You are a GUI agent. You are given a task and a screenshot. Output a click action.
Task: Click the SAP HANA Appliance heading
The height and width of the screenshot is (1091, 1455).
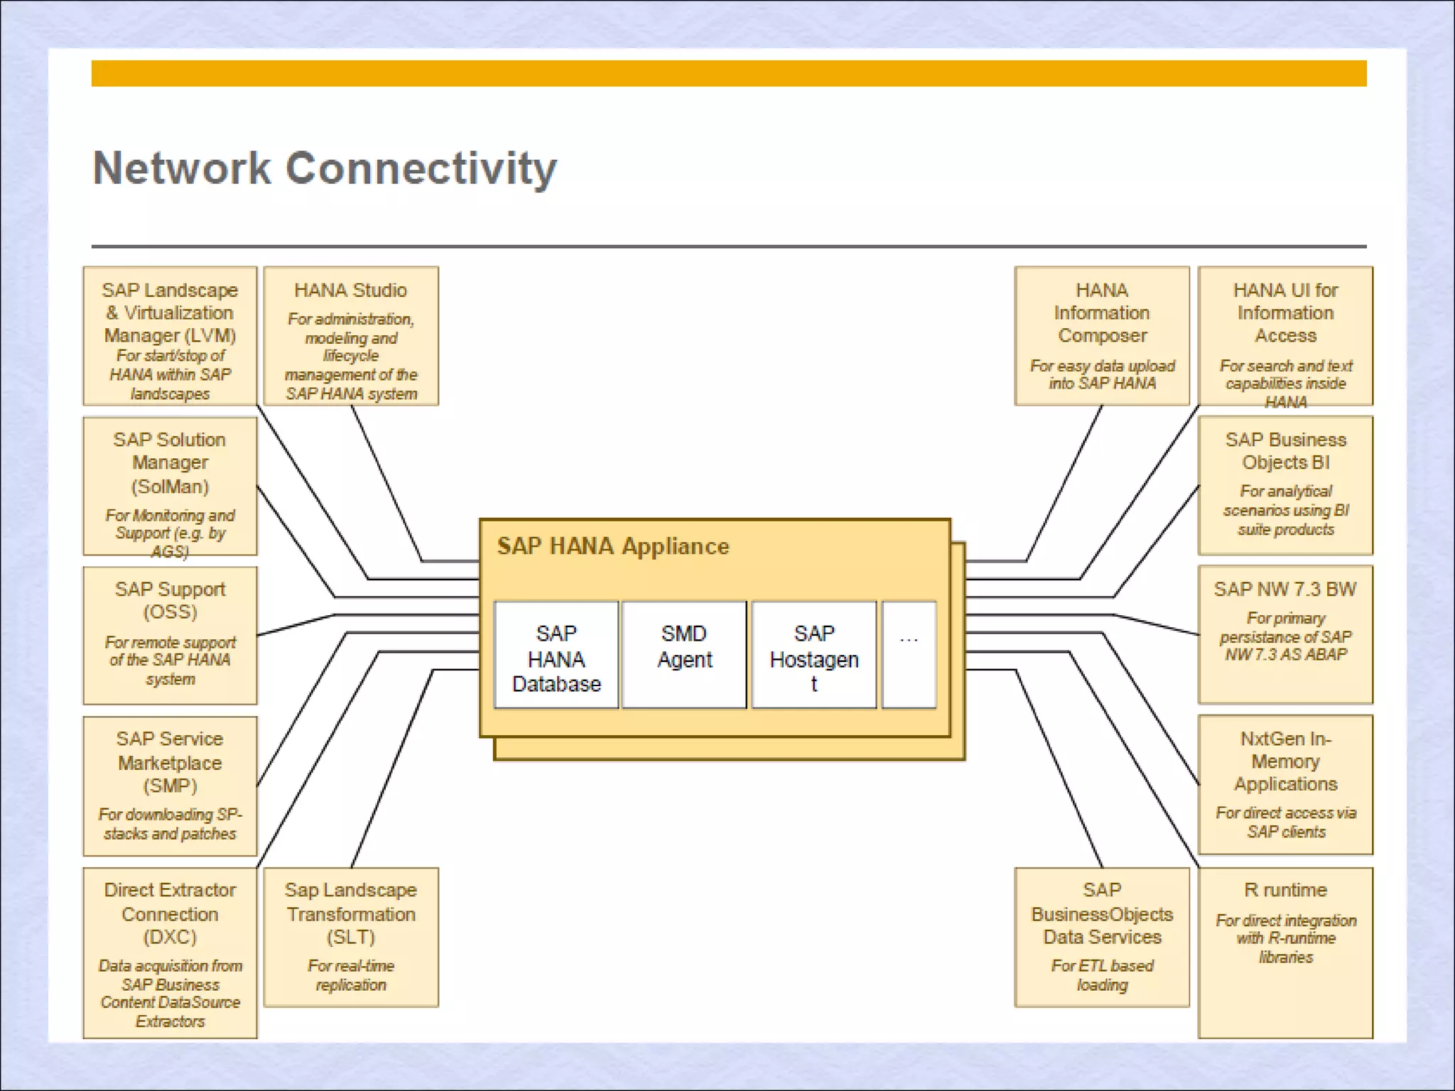[612, 546]
